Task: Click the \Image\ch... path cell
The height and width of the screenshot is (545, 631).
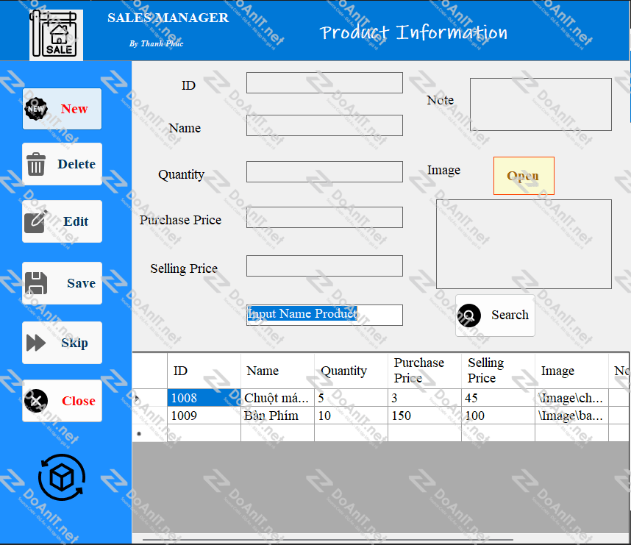Action: [572, 398]
